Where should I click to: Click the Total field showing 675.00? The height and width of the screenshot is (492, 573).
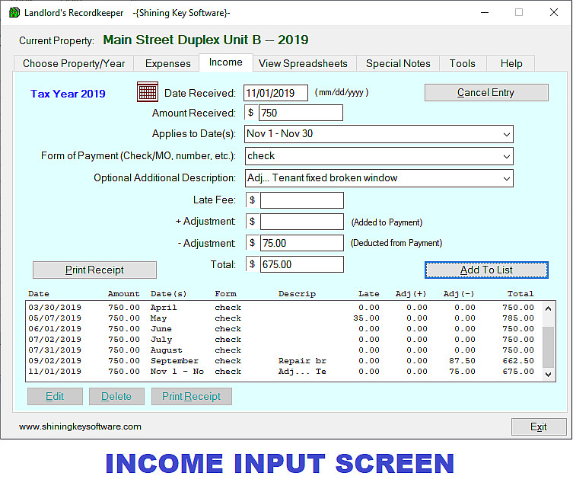(302, 264)
